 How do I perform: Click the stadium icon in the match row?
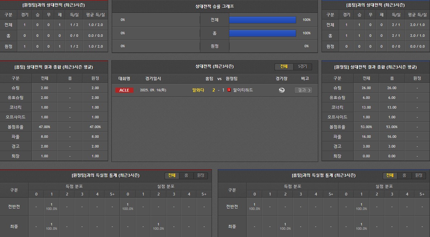[282, 90]
